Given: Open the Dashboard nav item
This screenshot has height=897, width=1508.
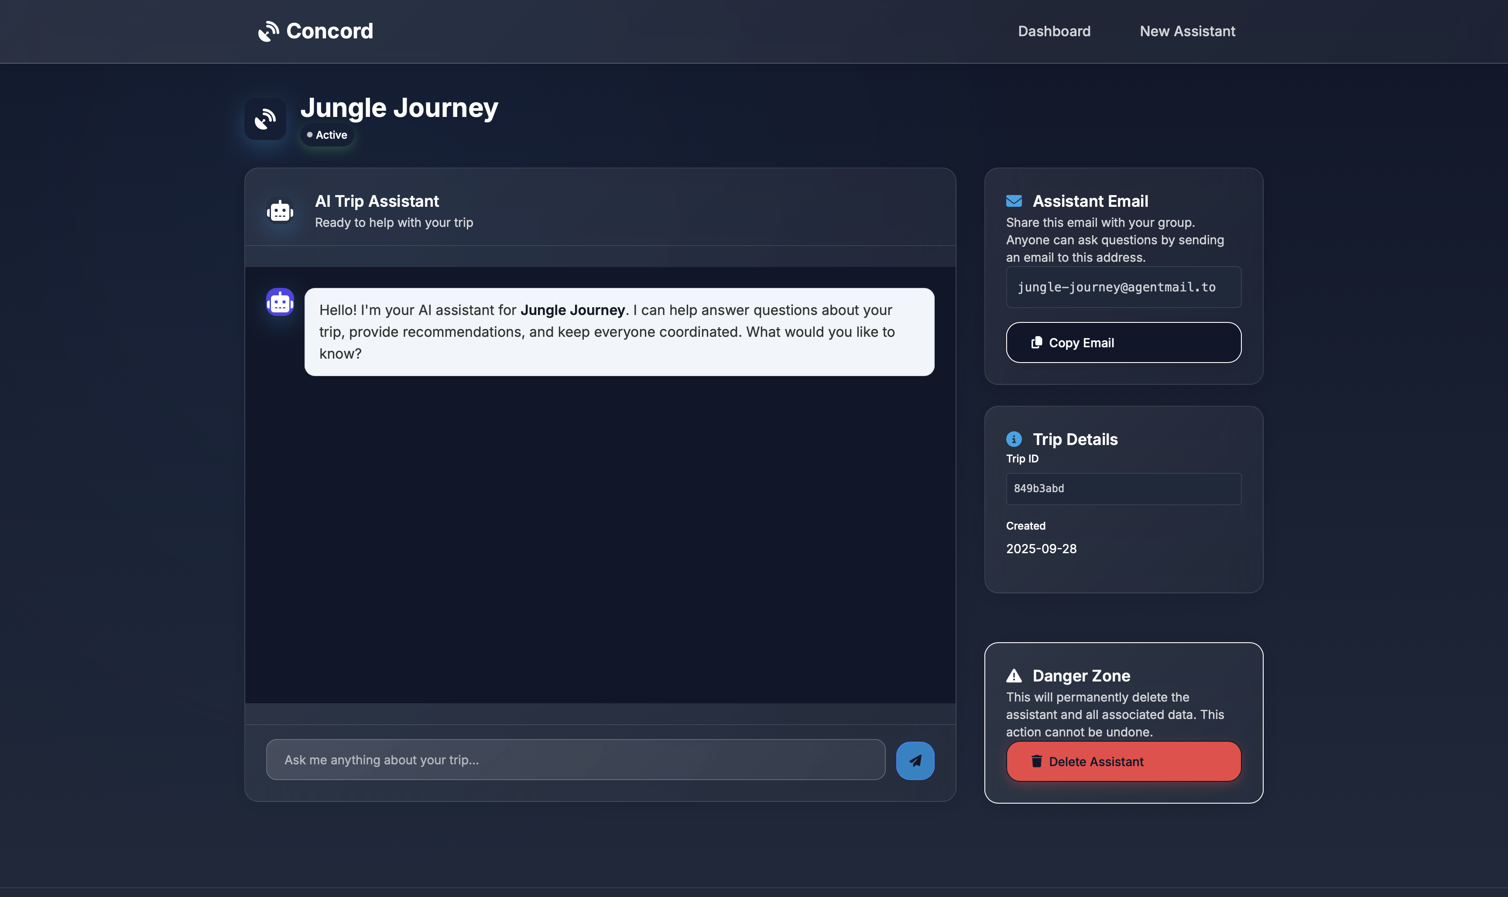Looking at the screenshot, I should pos(1053,31).
